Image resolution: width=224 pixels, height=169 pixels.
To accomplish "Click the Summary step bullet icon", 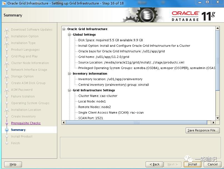I will tap(7, 130).
